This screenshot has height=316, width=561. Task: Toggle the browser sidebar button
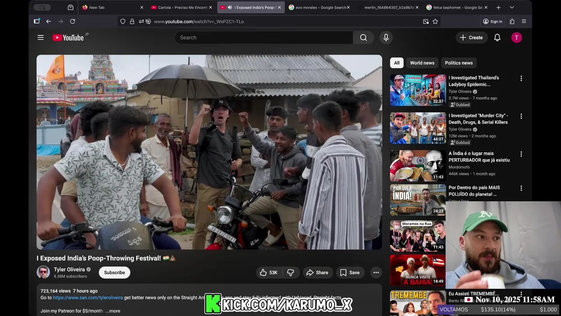[x=37, y=22]
